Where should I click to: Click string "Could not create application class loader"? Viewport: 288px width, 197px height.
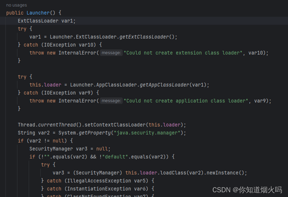186,101
